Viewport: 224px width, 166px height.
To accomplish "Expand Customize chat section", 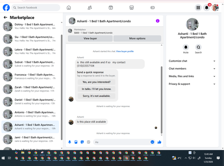I will [192, 61].
